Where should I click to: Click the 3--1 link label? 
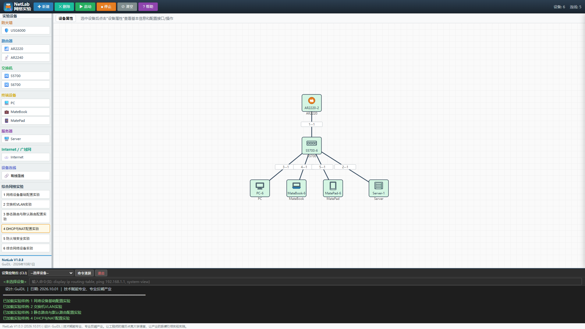pyautogui.click(x=285, y=167)
